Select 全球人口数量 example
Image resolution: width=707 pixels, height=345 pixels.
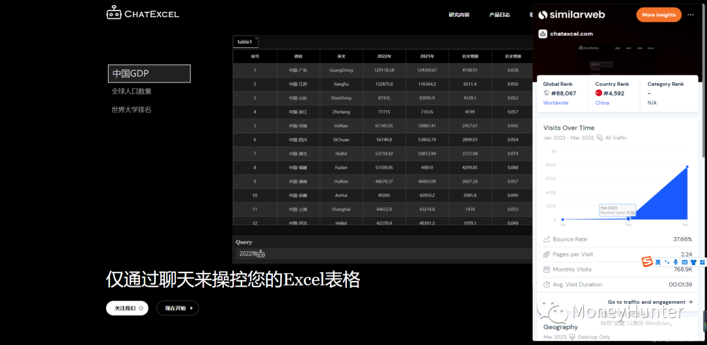point(132,92)
